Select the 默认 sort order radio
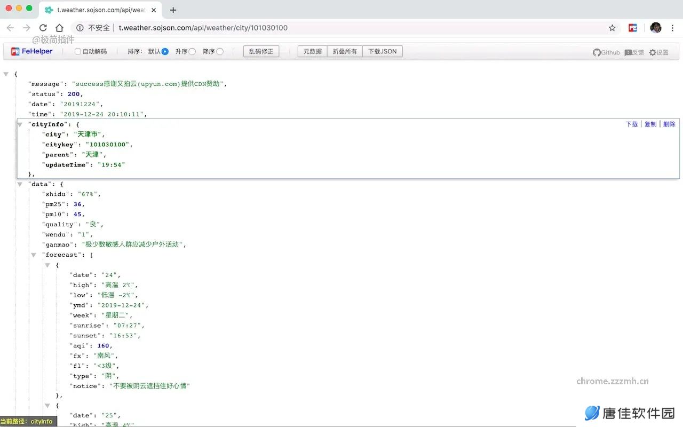683x427 pixels. click(x=165, y=51)
